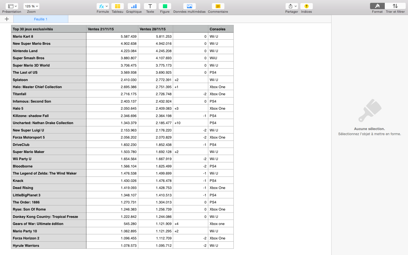Select the Top 30 jeux exclusivités header
Viewport: 408px width, 255px height.
49,29
